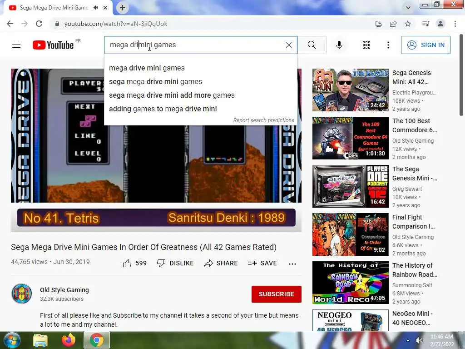Save the video to a playlist
Viewport: 465px width, 349px height.
(x=262, y=263)
